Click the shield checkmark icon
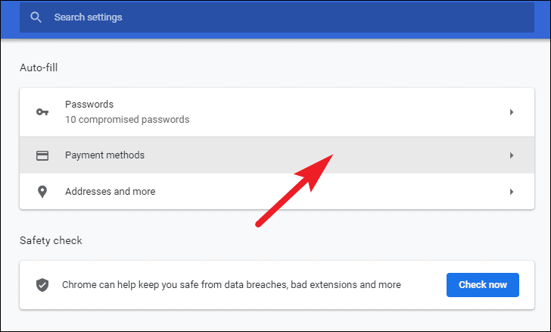 point(42,285)
